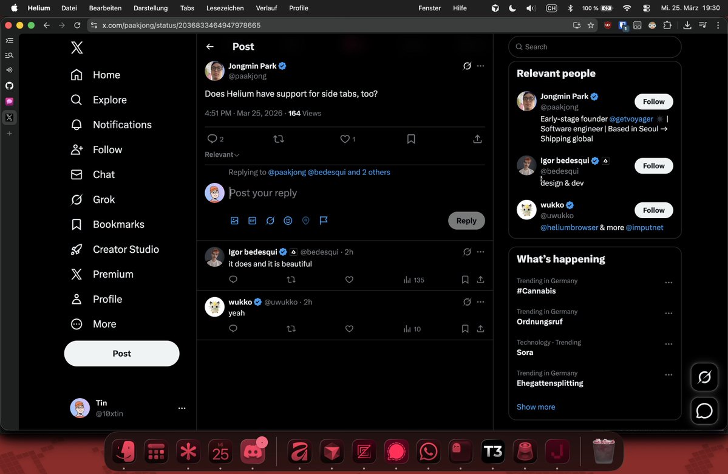This screenshot has height=474, width=728.
Task: Open the Relevant sort dropdown
Action: point(222,155)
